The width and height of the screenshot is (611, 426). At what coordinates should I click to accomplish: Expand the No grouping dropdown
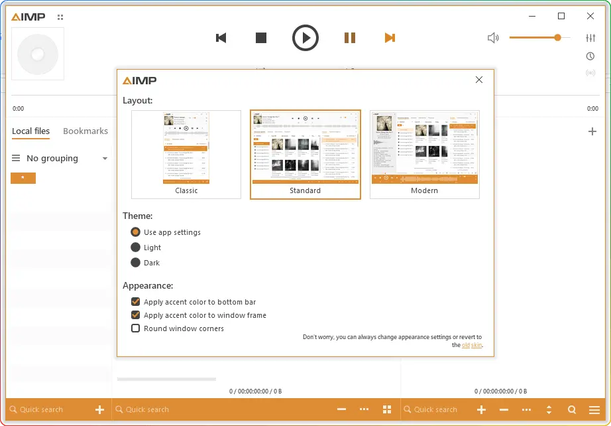click(105, 159)
